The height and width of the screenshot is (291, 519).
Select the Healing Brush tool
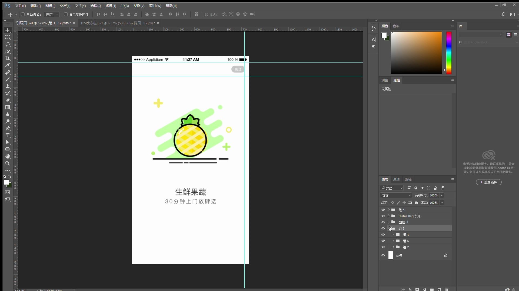click(x=8, y=72)
